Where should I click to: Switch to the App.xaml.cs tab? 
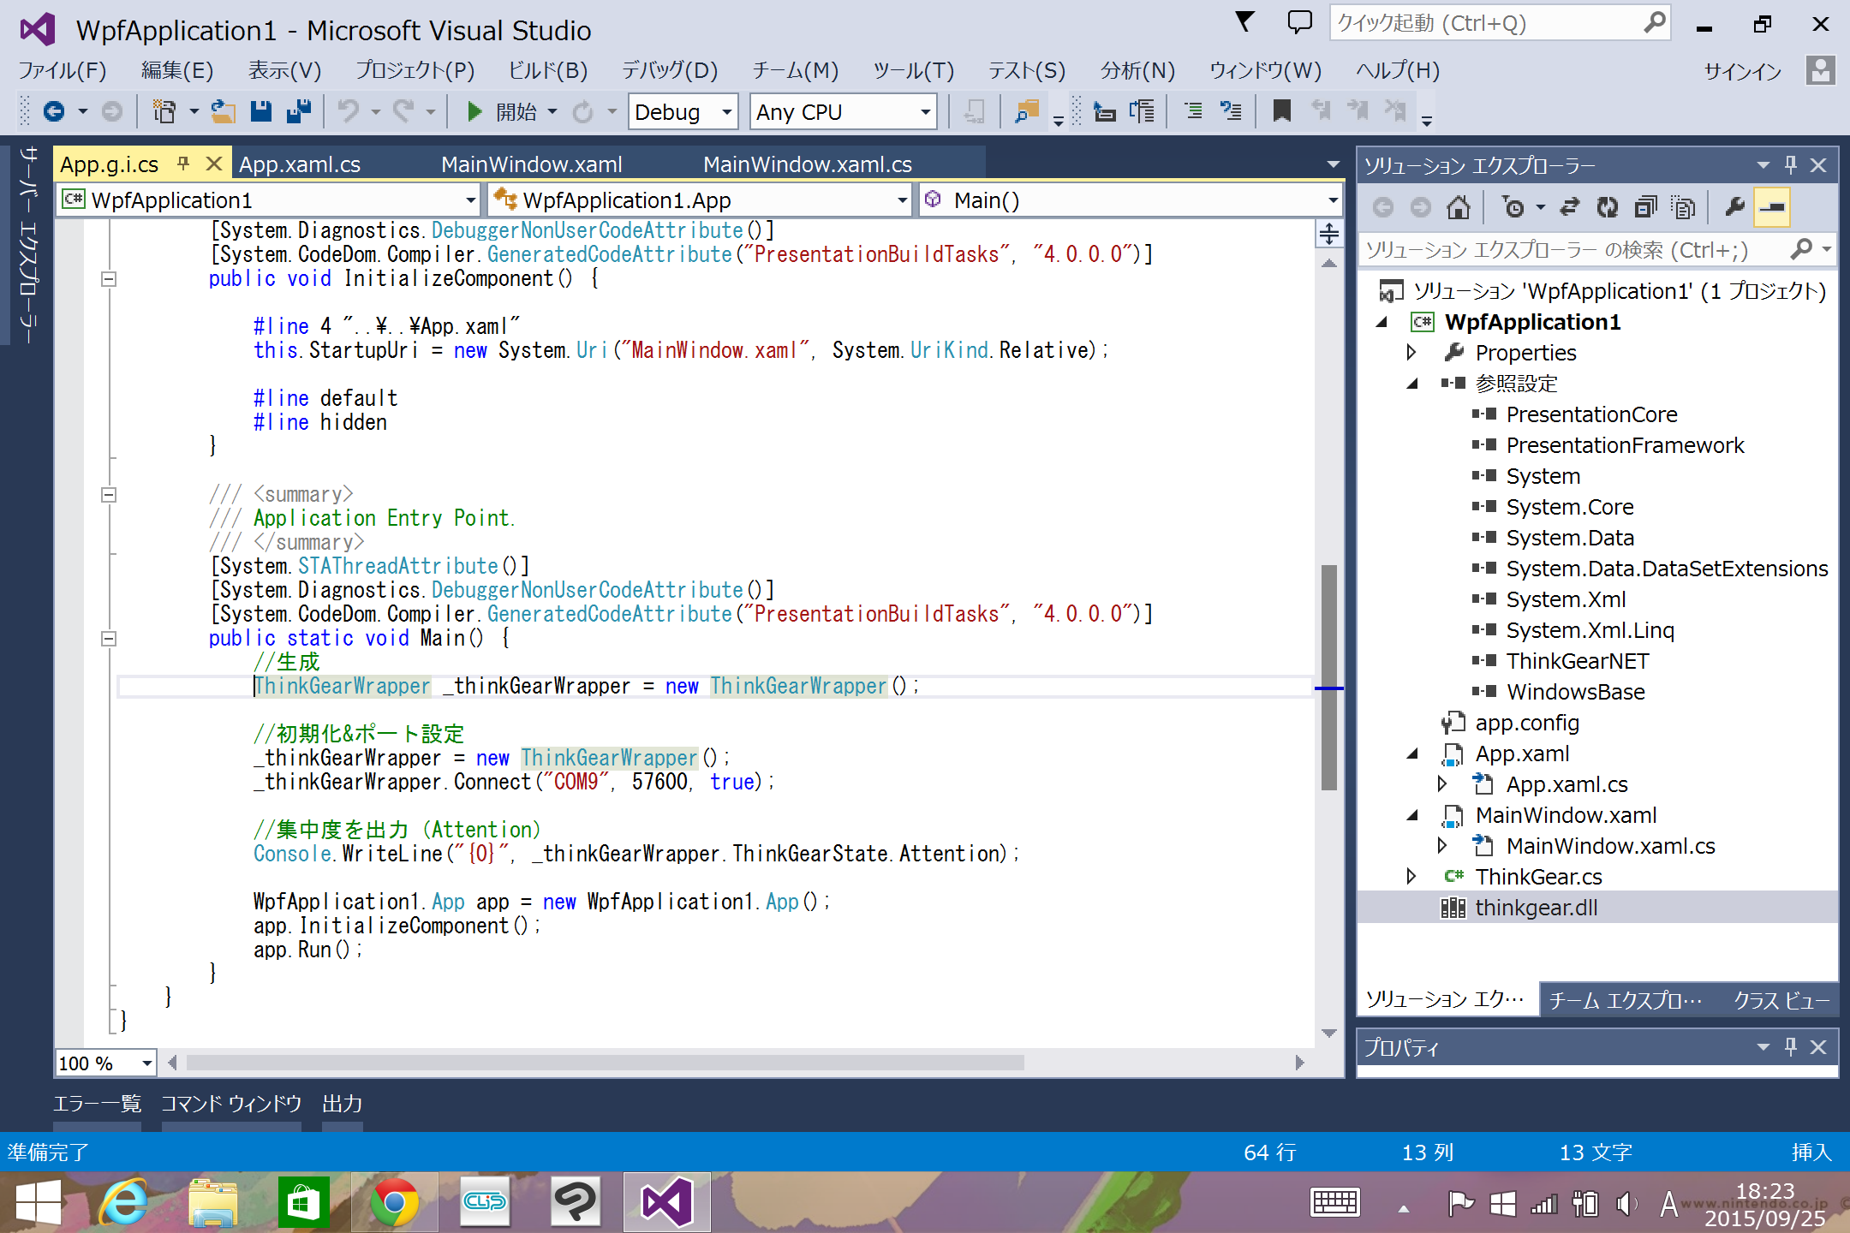(x=300, y=164)
